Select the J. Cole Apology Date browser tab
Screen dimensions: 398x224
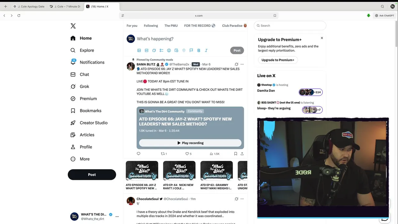coord(29,6)
